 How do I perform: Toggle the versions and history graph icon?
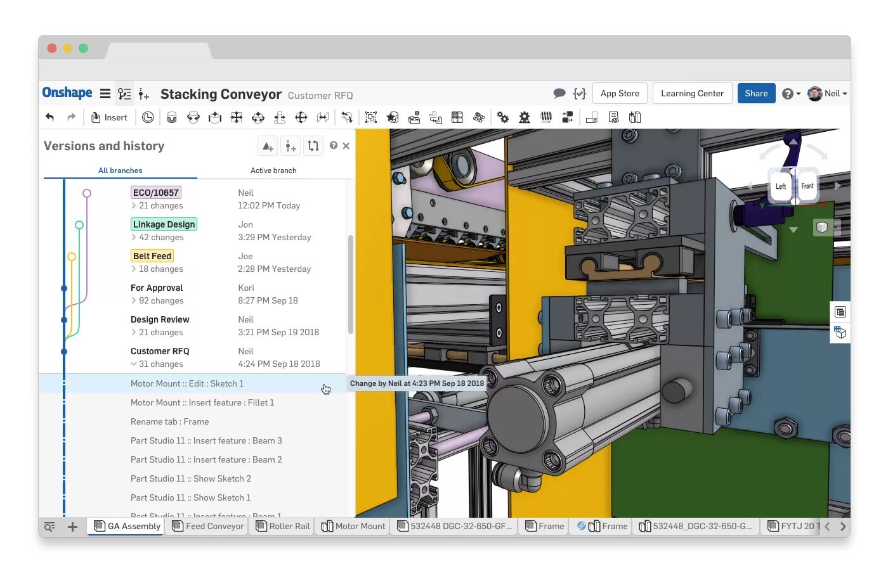pyautogui.click(x=124, y=94)
